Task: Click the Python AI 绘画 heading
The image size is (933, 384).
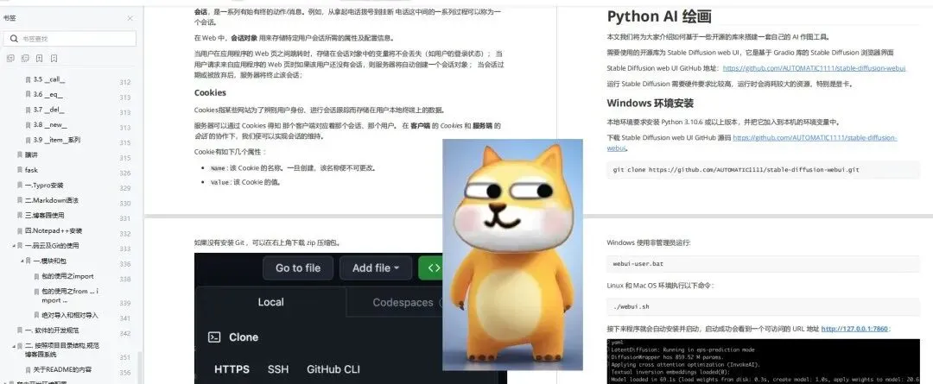Action: coord(658,16)
